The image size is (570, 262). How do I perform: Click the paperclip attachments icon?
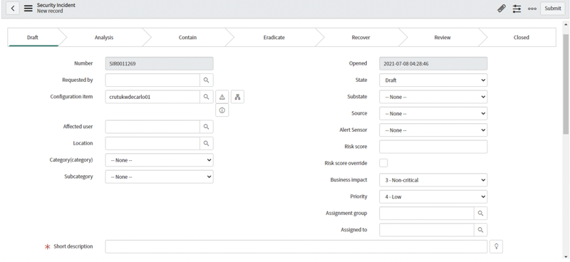coord(502,9)
